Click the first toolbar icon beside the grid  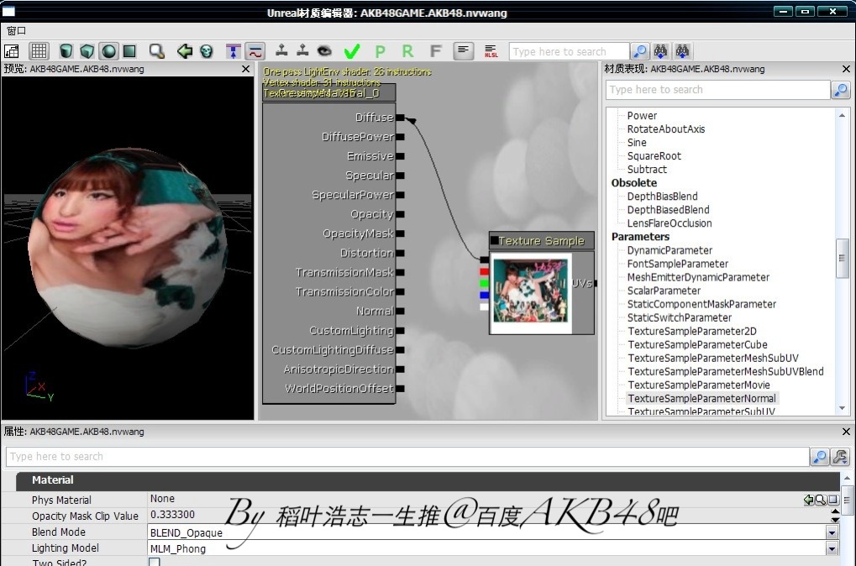coord(12,51)
